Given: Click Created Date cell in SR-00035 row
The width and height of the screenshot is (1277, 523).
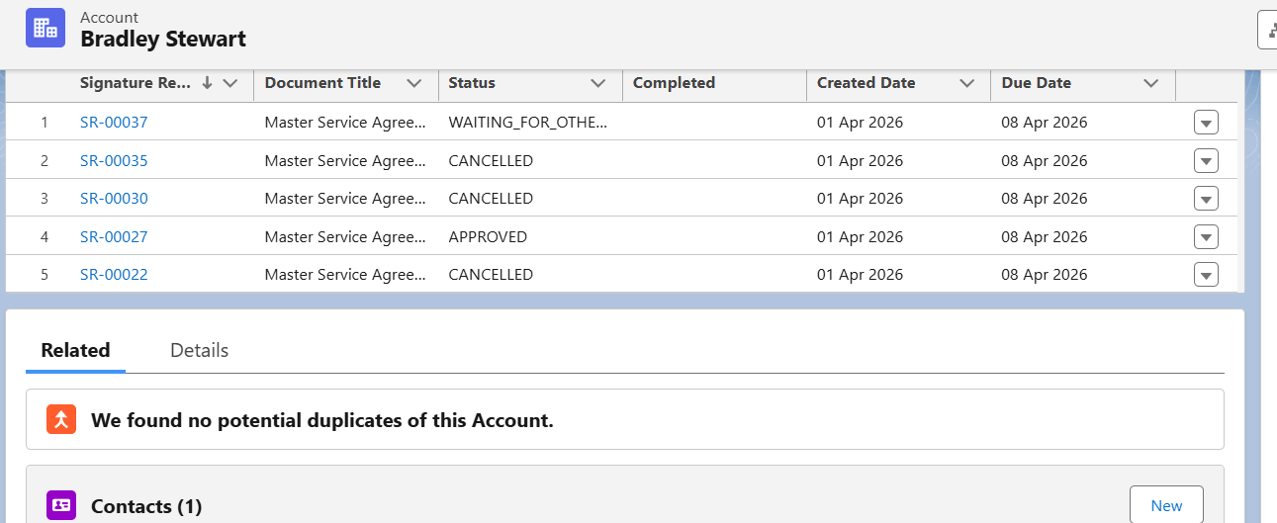Looking at the screenshot, I should coord(861,160).
